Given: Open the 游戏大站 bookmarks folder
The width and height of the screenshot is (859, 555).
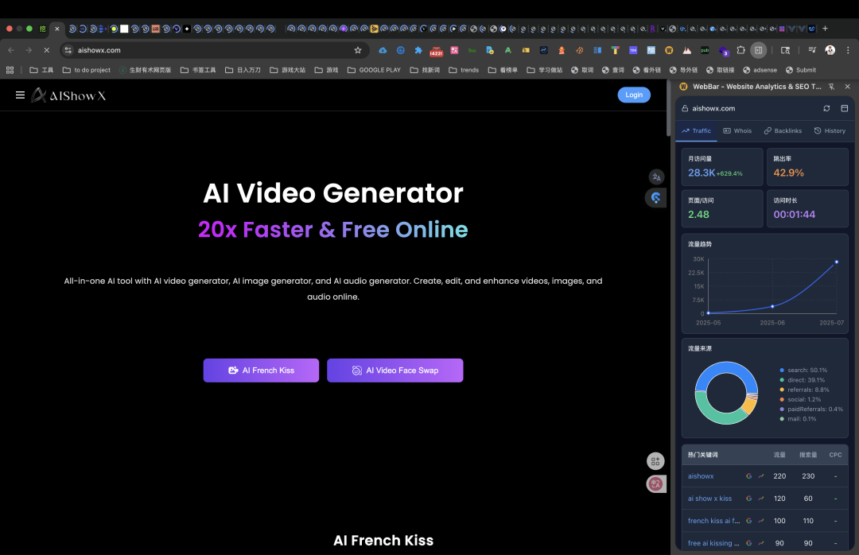Looking at the screenshot, I should 288,70.
